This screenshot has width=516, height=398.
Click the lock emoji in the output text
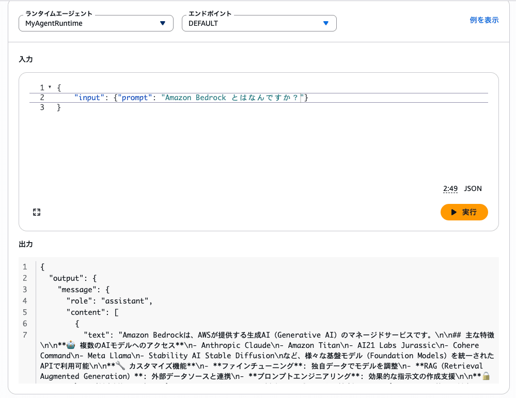pyautogui.click(x=487, y=376)
